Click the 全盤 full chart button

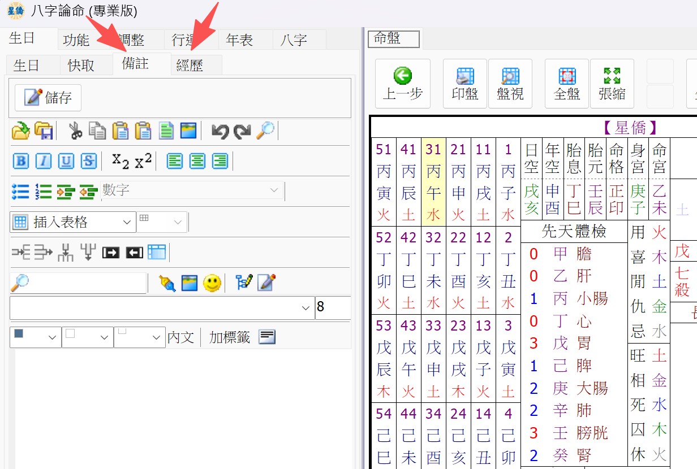coord(567,84)
